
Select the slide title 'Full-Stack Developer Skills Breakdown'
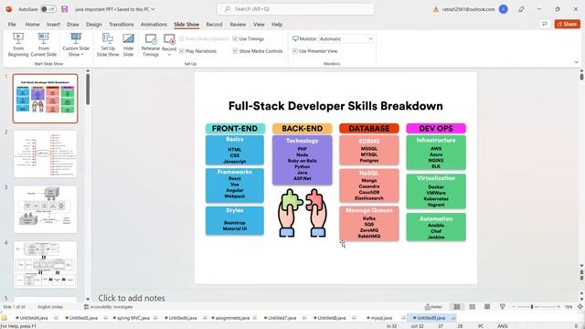pos(335,106)
